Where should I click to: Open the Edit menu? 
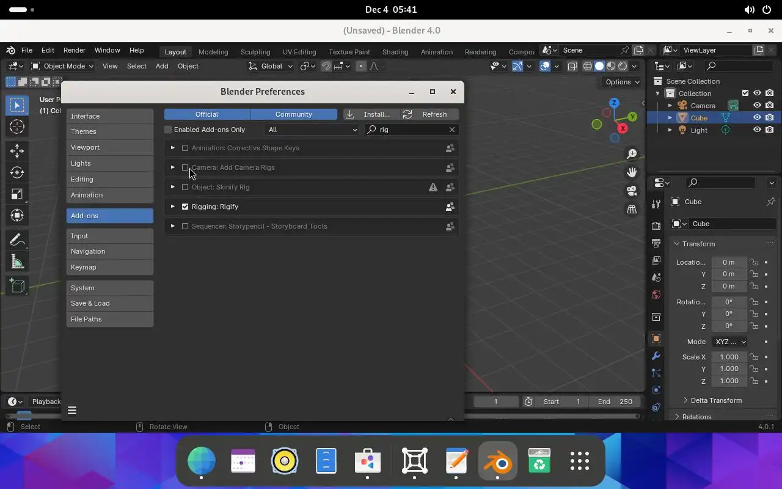coord(48,50)
